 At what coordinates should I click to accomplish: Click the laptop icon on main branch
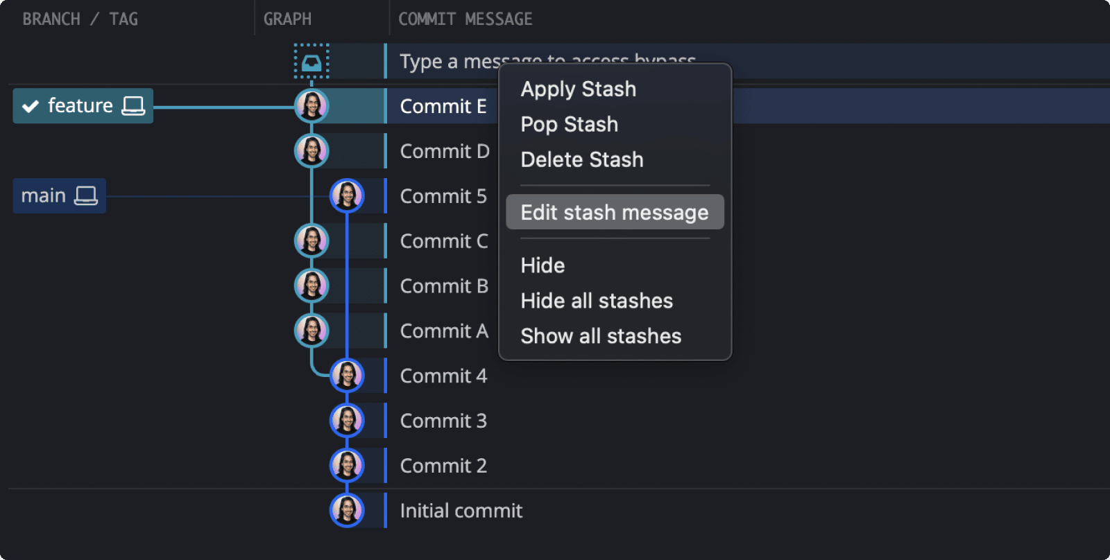point(86,196)
